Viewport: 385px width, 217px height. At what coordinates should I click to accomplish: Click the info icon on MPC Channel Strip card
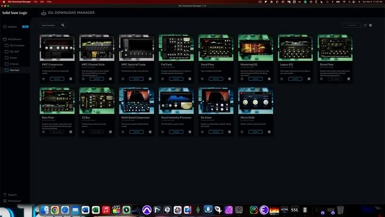83,79
